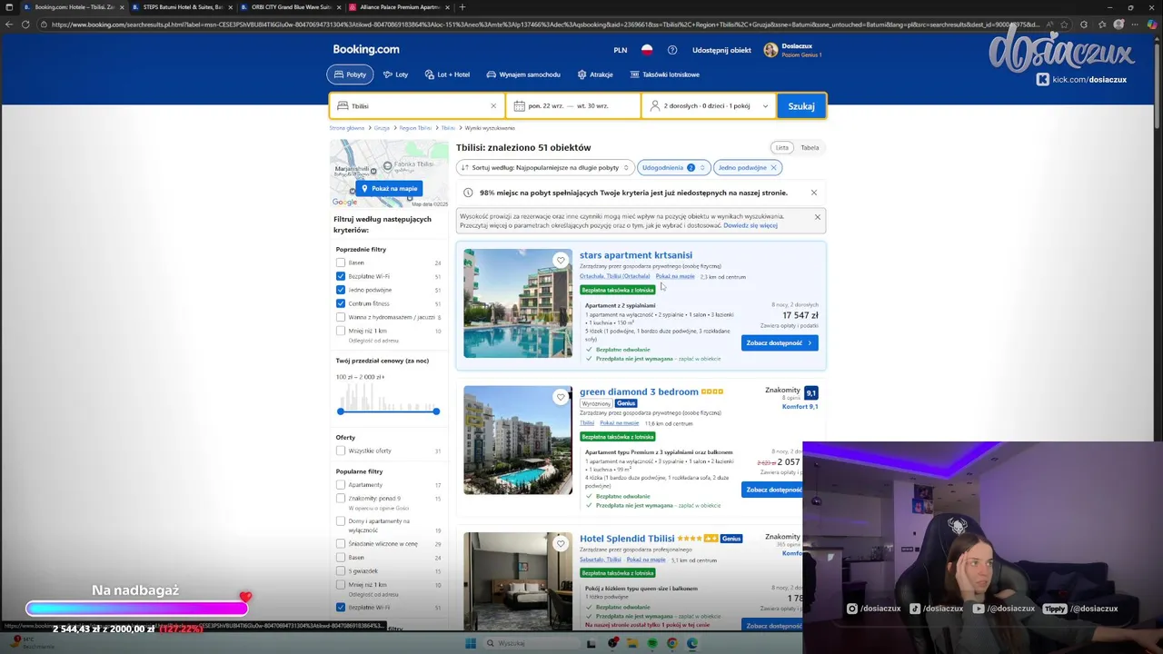This screenshot has height=654, width=1163.
Task: Click browser back arrow
Action: [x=8, y=25]
